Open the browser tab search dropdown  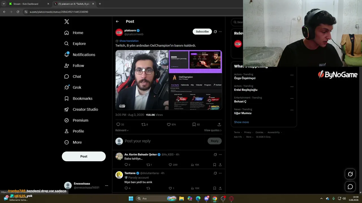pyautogui.click(x=4, y=4)
